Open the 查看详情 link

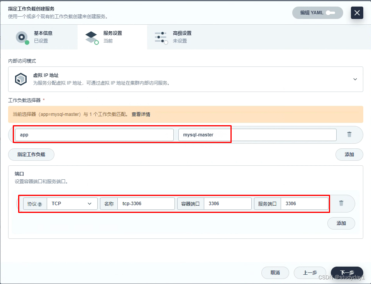point(141,114)
